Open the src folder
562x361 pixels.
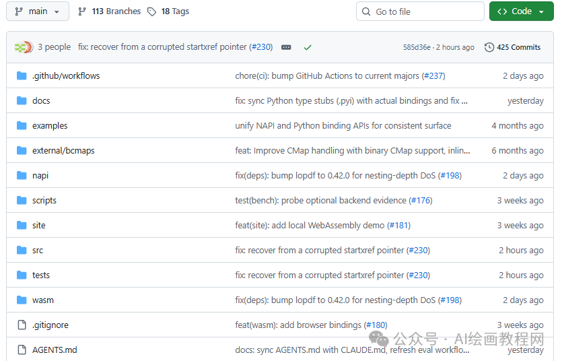tap(38, 251)
